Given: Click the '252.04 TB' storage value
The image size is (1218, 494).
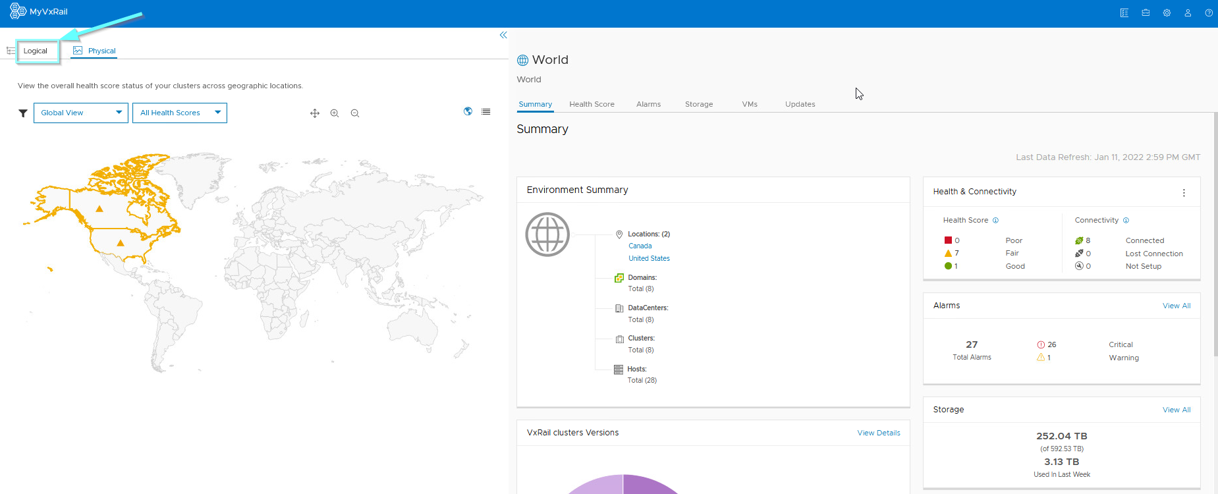Looking at the screenshot, I should (1062, 436).
